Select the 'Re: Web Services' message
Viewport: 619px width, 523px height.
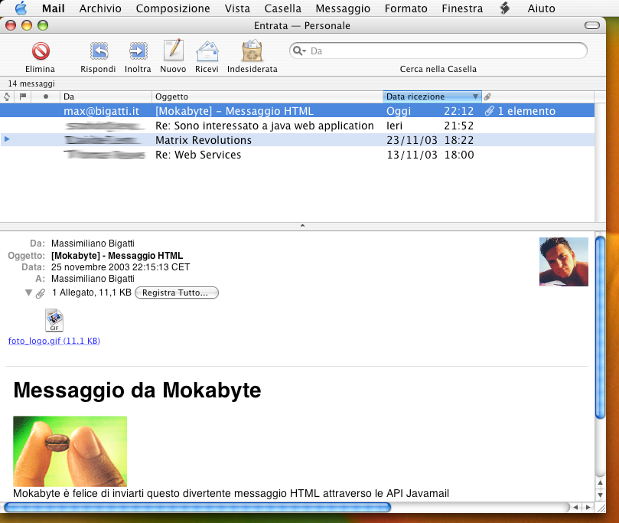pyautogui.click(x=297, y=155)
